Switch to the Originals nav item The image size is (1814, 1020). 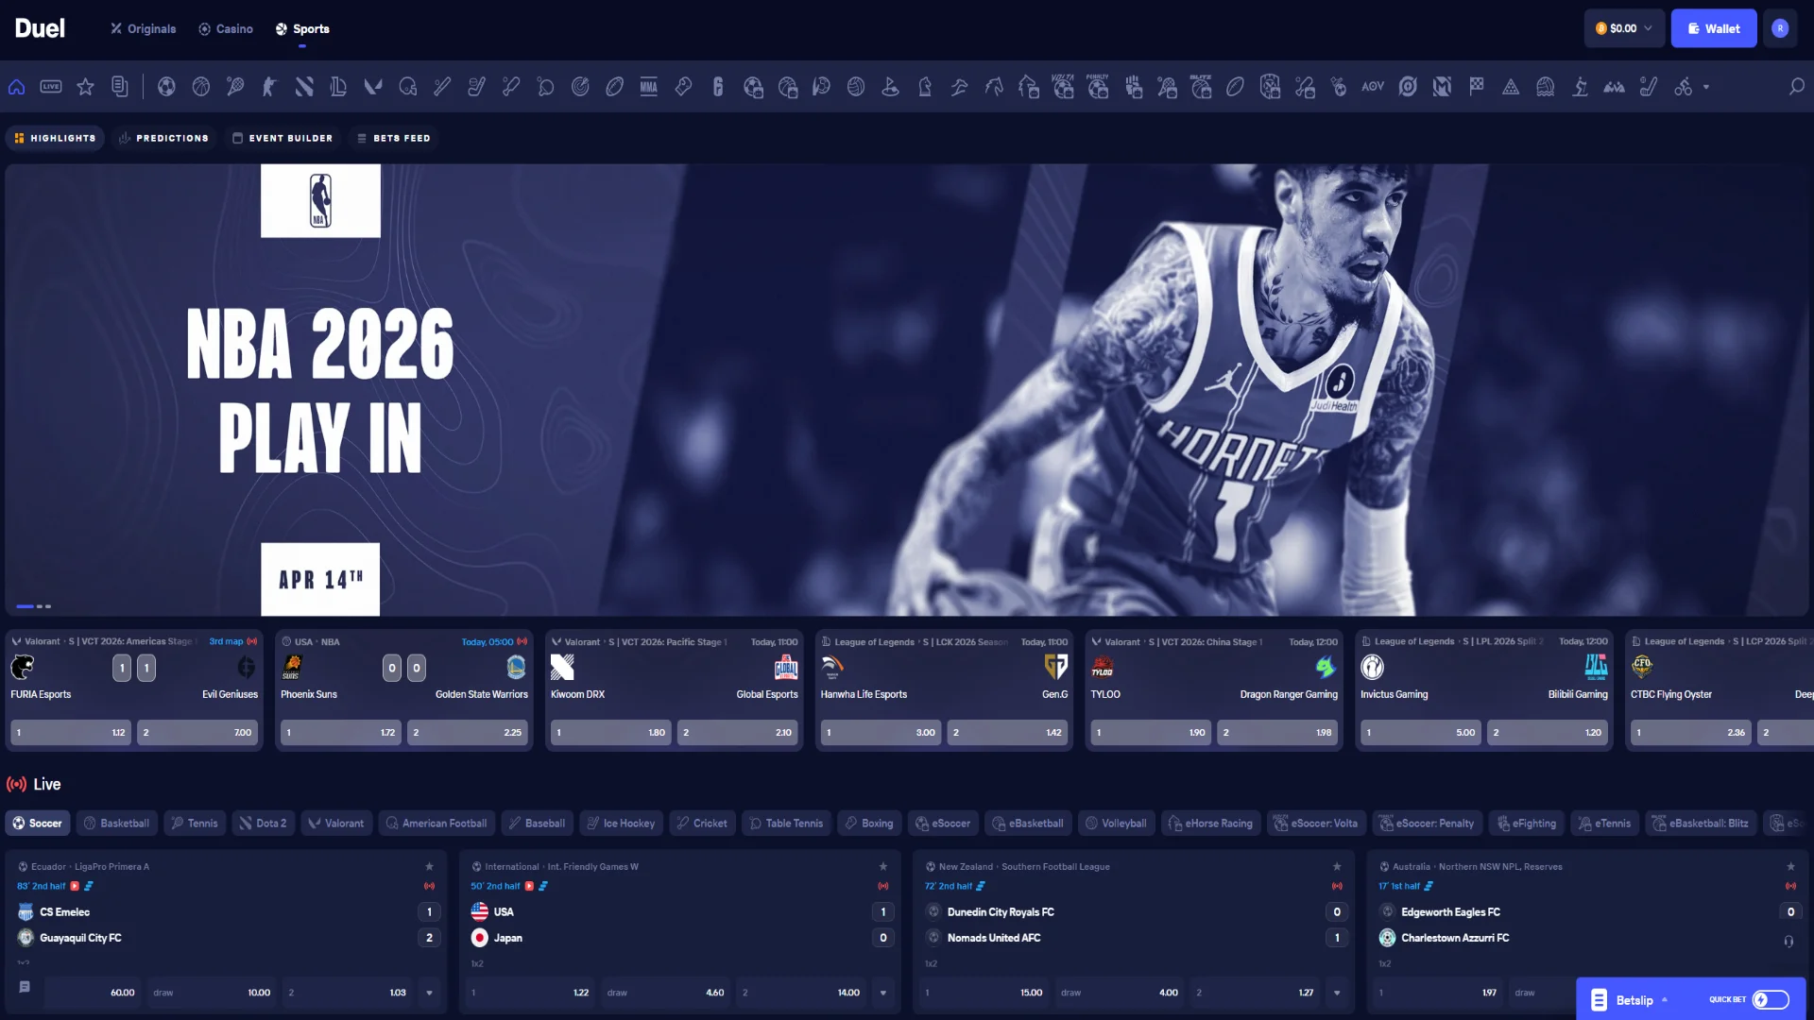point(144,28)
